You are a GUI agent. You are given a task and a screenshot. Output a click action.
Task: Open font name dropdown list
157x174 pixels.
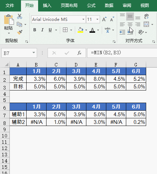(83, 19)
